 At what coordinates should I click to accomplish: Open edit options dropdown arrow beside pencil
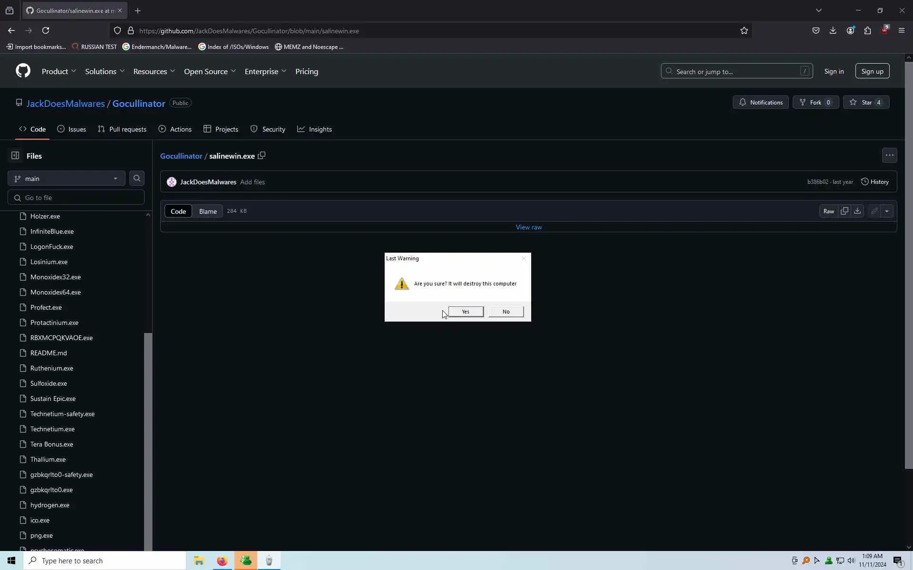(x=887, y=211)
